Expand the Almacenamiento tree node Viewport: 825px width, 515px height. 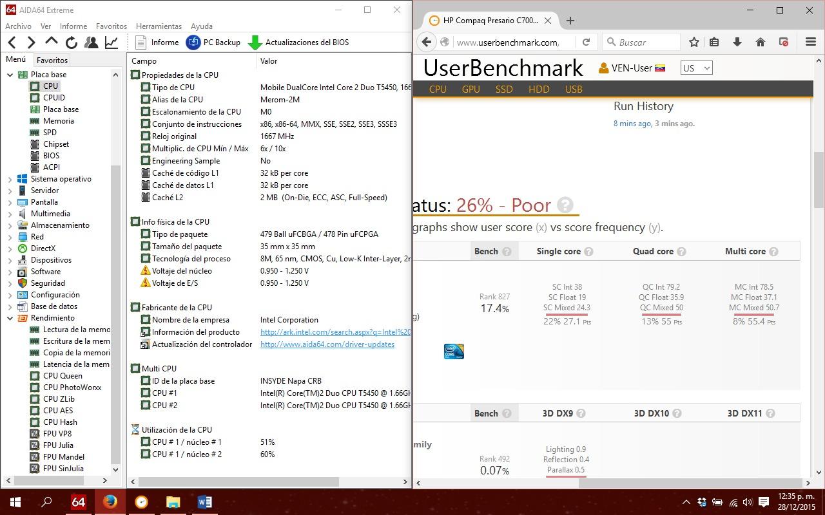click(x=10, y=225)
